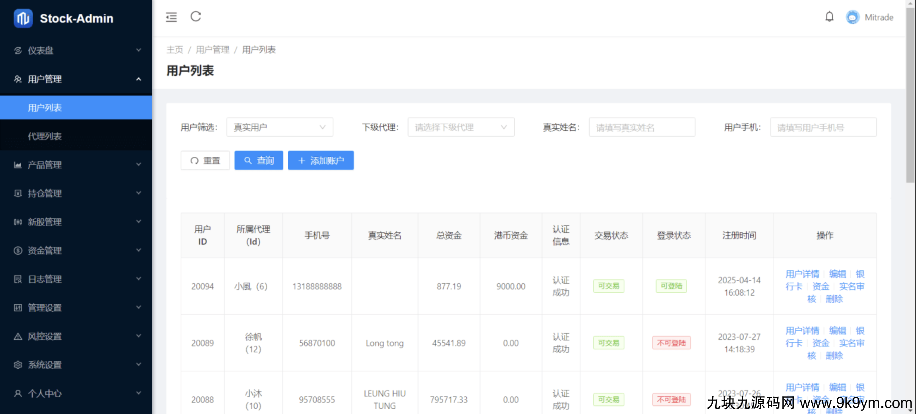Image resolution: width=916 pixels, height=414 pixels.
Task: Click the search icon in 查询 button
Action: coord(248,161)
